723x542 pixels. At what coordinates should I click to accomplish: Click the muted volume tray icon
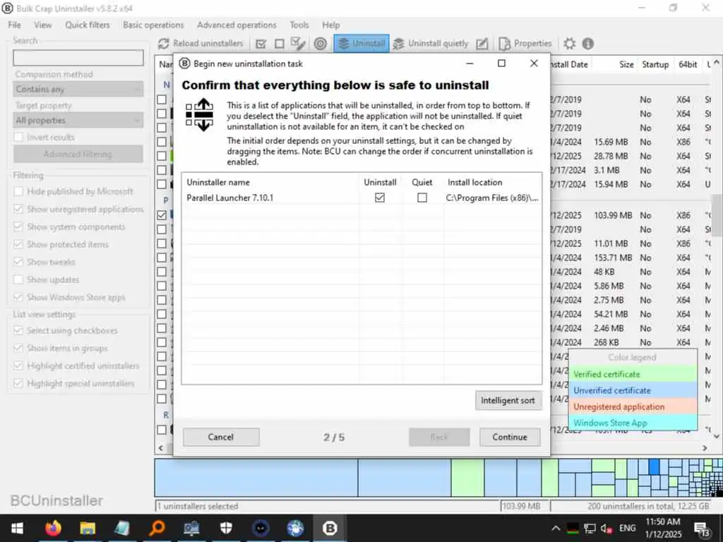tap(607, 528)
